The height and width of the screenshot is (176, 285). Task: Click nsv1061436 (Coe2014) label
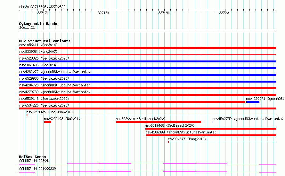coord(38,65)
